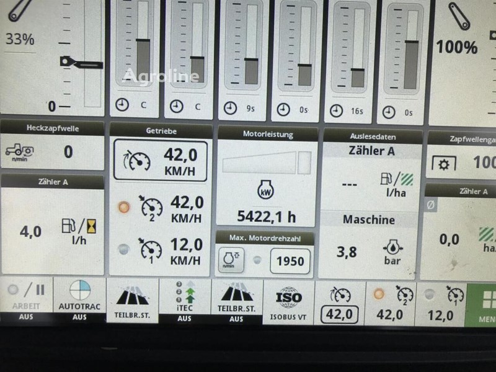Edit the 1950 max engine speed field

point(290,261)
